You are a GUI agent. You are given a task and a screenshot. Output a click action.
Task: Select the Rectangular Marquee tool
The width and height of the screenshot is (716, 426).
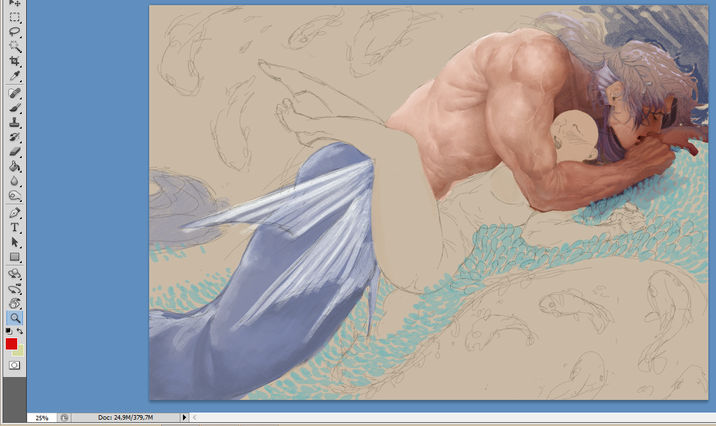[14, 17]
